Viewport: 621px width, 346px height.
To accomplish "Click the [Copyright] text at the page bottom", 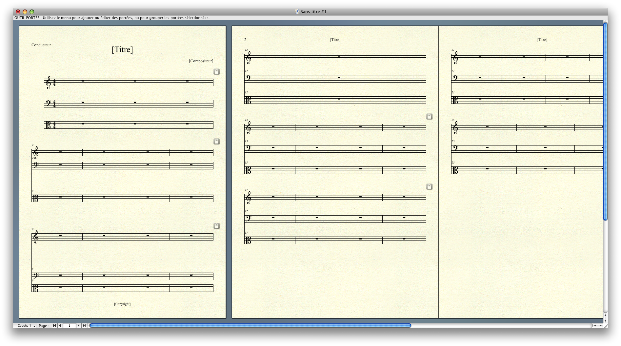I will click(x=122, y=304).
